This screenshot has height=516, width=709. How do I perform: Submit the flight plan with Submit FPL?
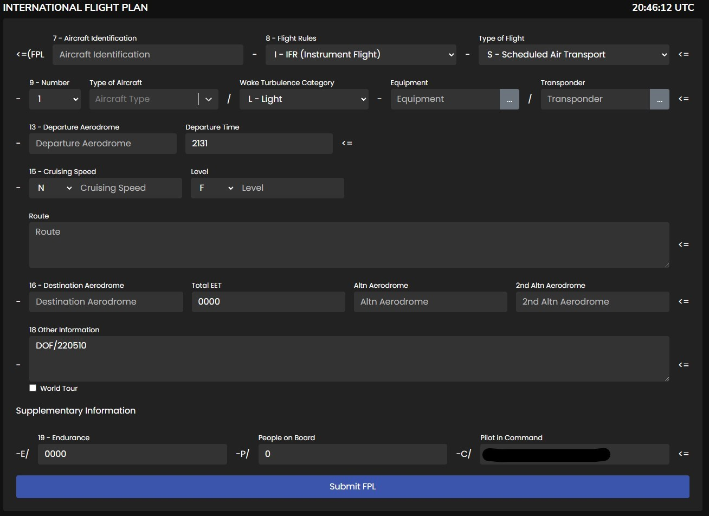pyautogui.click(x=353, y=487)
